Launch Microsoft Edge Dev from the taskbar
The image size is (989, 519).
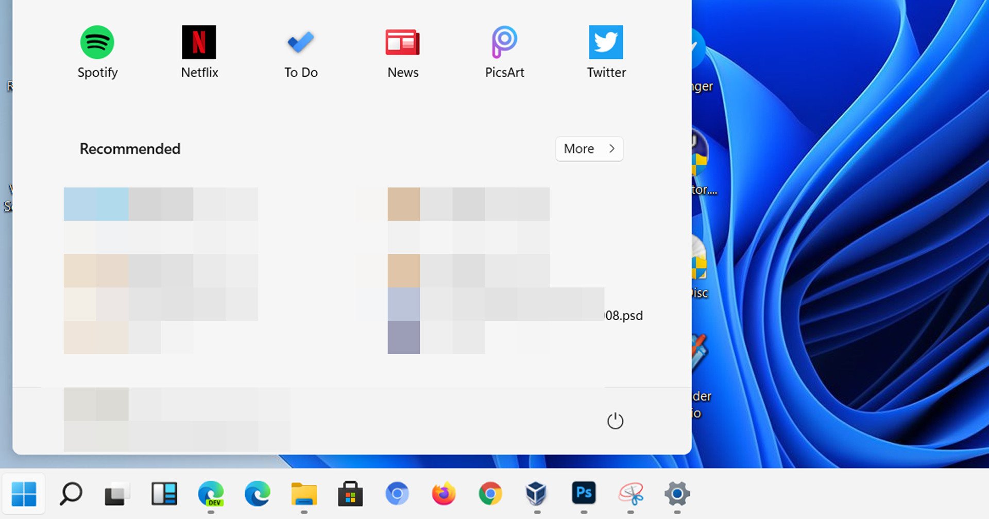tap(211, 494)
